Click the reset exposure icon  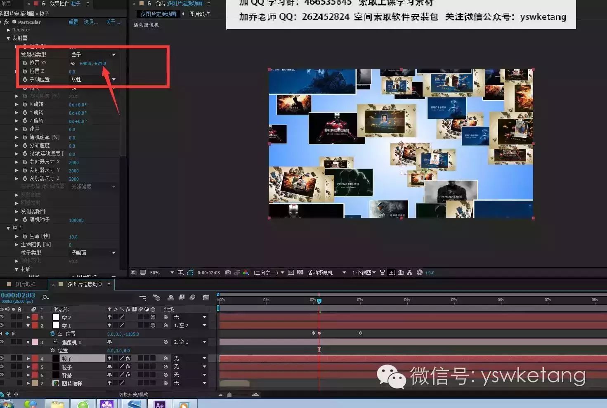[420, 272]
